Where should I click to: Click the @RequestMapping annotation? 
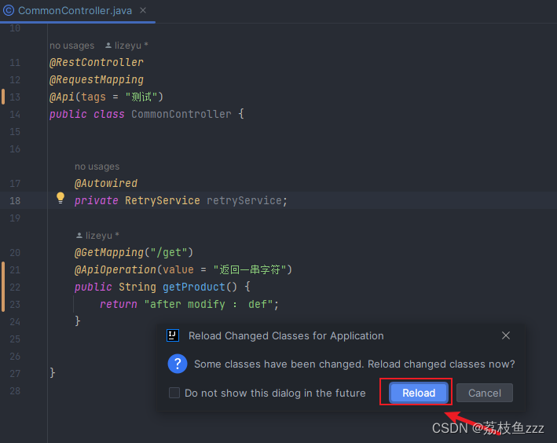pyautogui.click(x=97, y=79)
